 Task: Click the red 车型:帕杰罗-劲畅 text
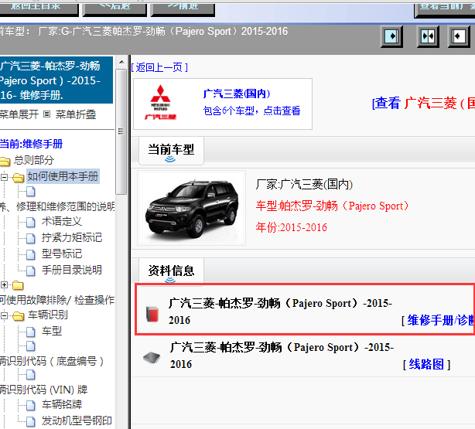coord(333,206)
